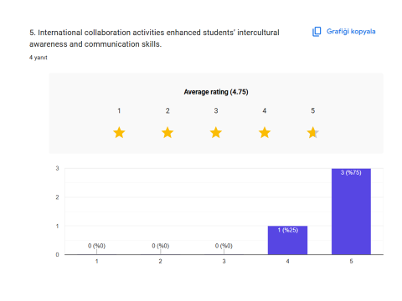Click the 0 (%0) label above rating 1
The width and height of the screenshot is (402, 301).
coord(96,246)
